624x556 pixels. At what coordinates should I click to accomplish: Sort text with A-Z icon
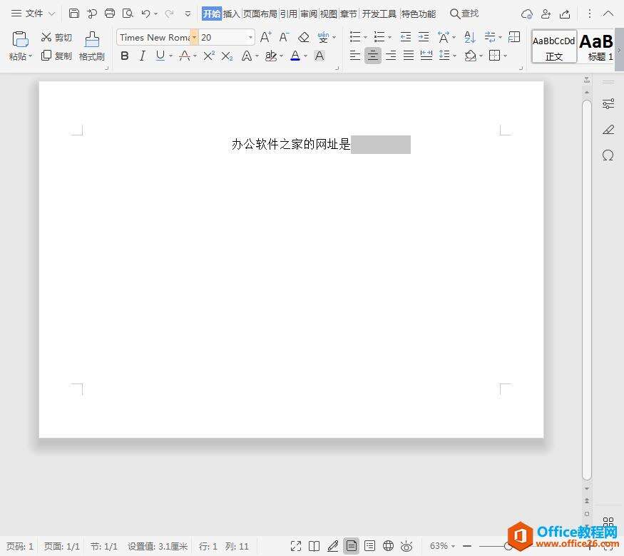pyautogui.click(x=470, y=37)
